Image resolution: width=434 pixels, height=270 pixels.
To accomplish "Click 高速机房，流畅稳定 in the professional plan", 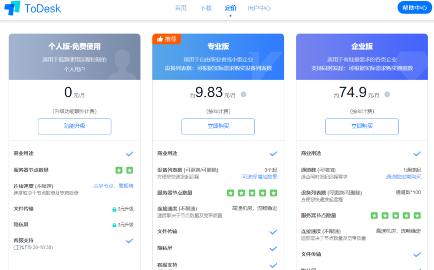I will [254, 208].
